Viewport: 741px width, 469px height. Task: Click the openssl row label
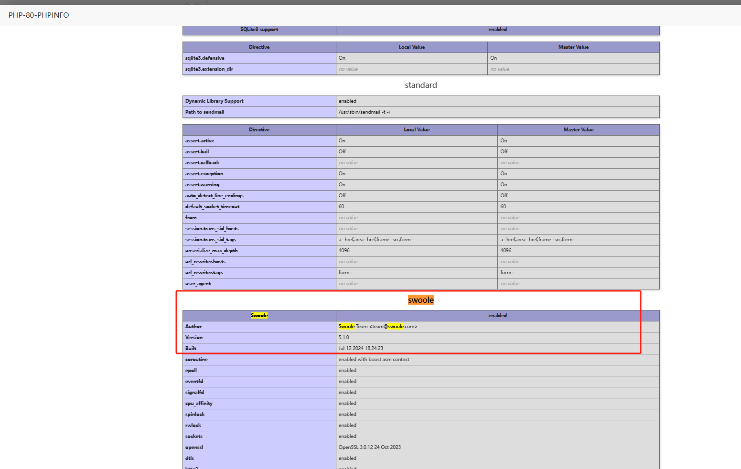pyautogui.click(x=194, y=448)
